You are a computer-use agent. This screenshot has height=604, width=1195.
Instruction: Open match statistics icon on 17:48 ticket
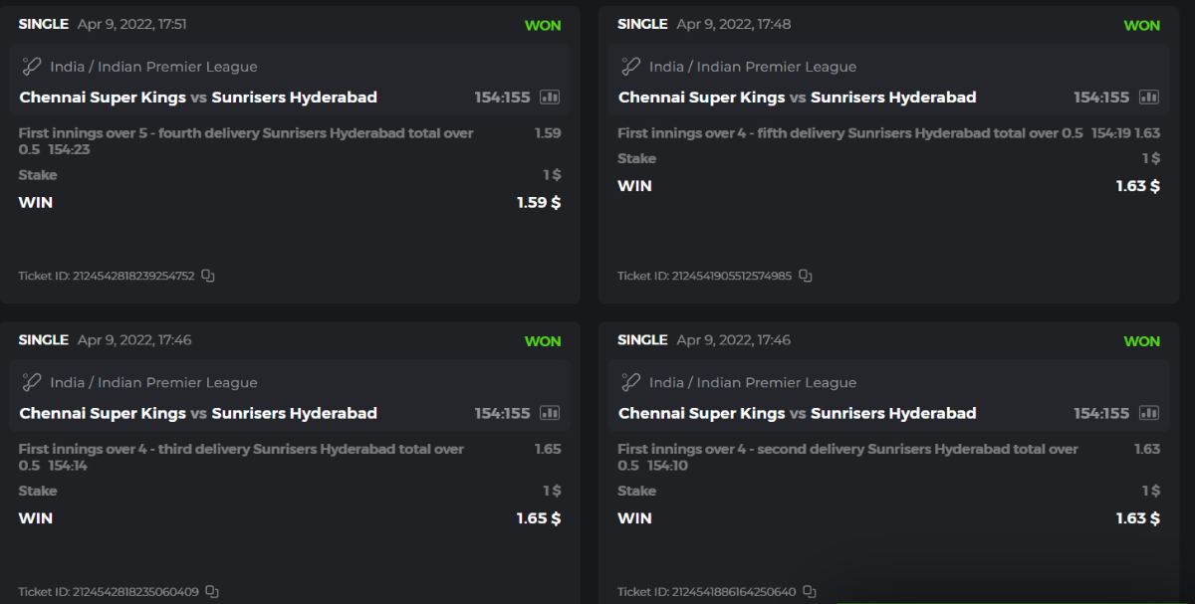[1149, 98]
